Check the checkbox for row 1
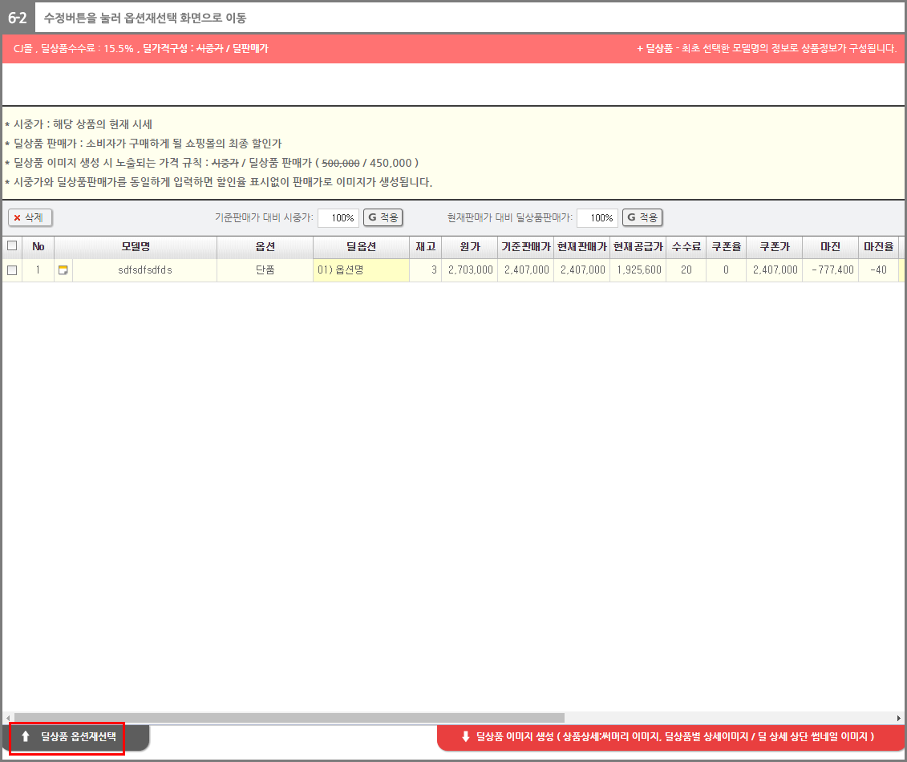907x762 pixels. tap(12, 270)
